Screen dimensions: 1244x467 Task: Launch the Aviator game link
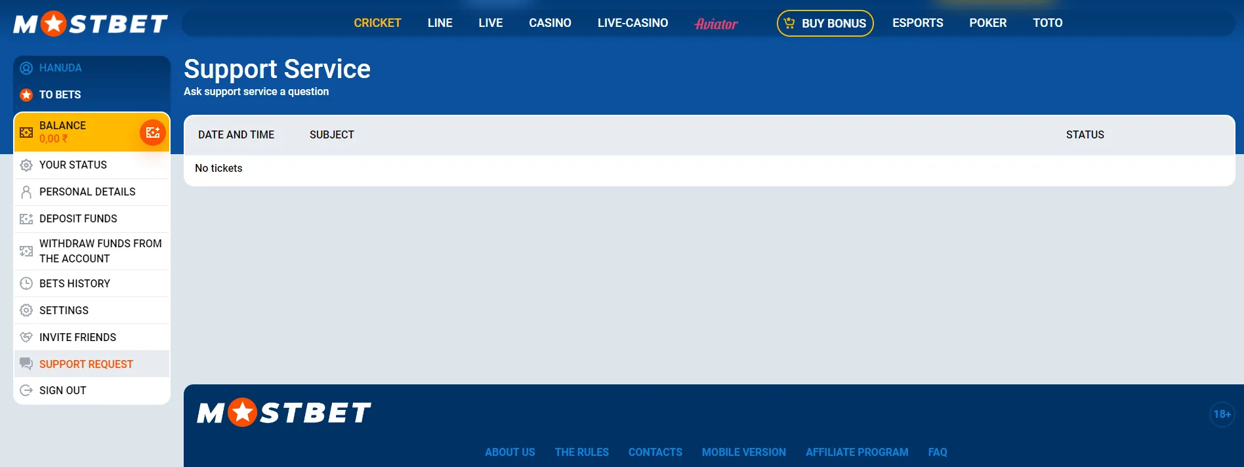(x=716, y=24)
